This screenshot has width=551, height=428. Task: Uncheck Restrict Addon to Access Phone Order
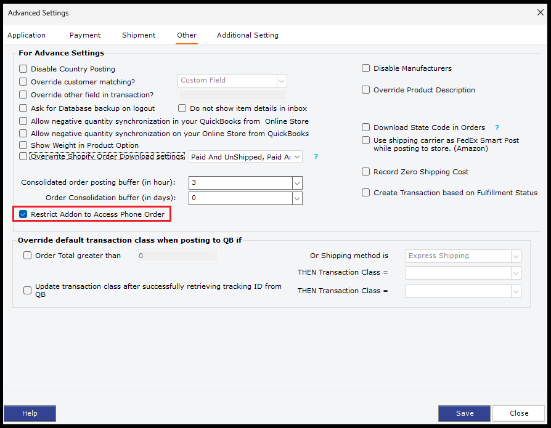(23, 214)
